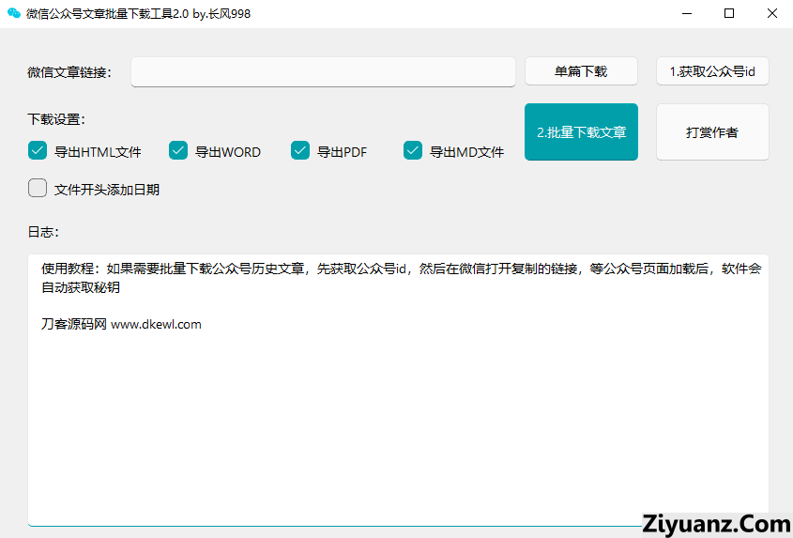Focus the 微信文章链接 input field

pyautogui.click(x=323, y=72)
